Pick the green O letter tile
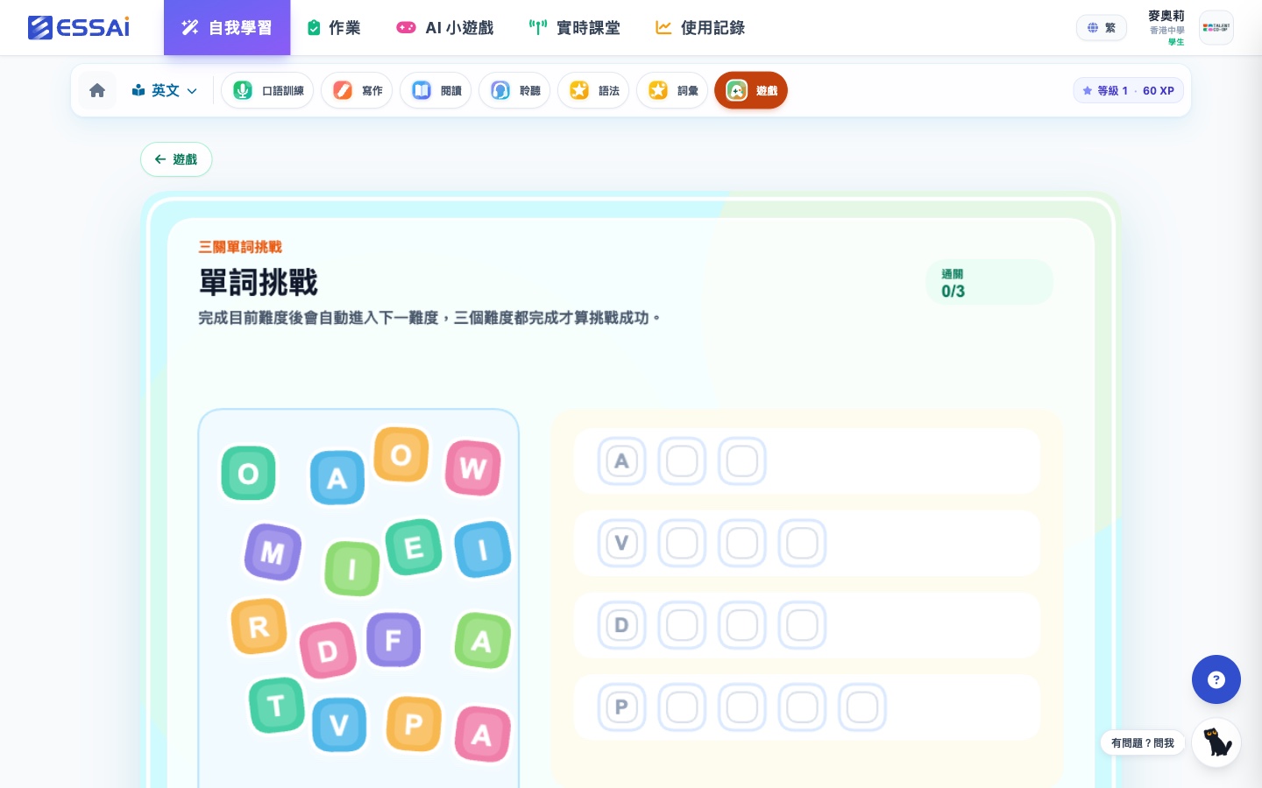Screen dimensions: 1262x788 pos(248,474)
